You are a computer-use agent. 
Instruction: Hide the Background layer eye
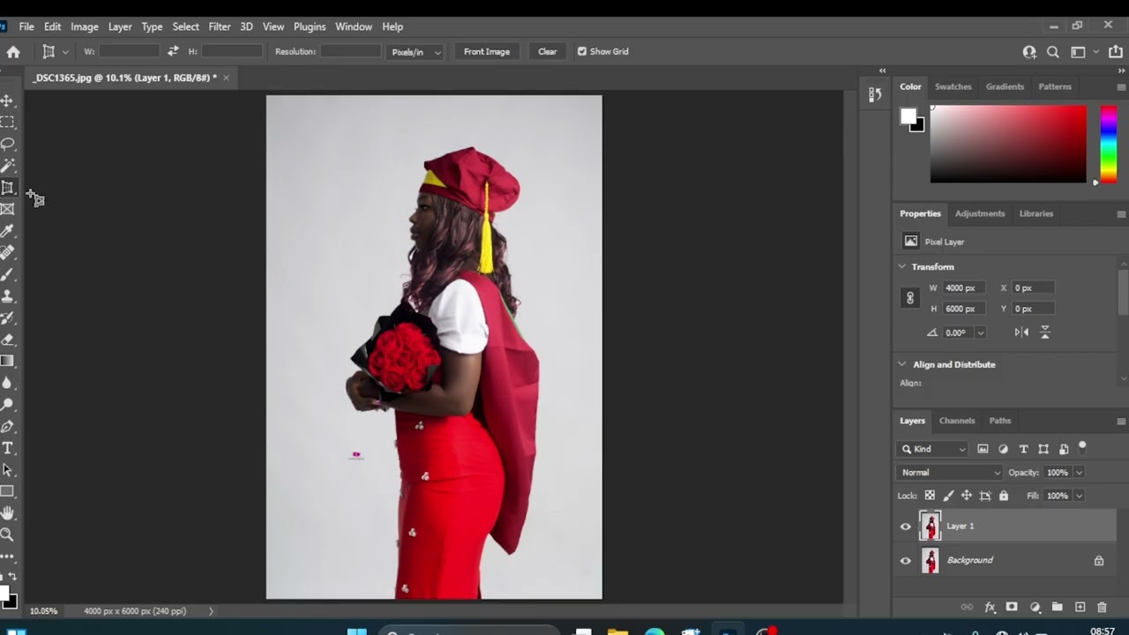905,561
